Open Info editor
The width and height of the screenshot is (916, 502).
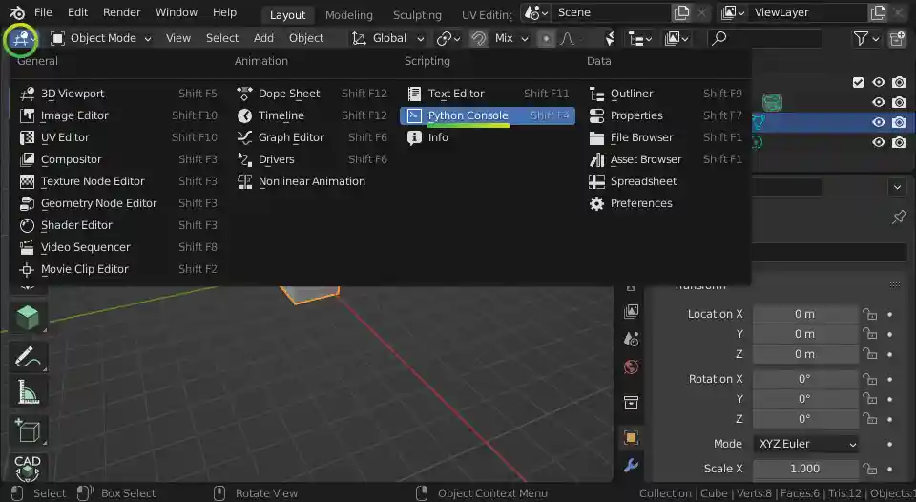488,137
